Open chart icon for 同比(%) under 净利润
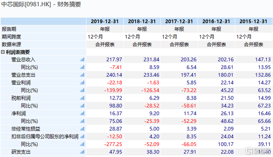273x157 pixels. pyautogui.click(x=82, y=121)
